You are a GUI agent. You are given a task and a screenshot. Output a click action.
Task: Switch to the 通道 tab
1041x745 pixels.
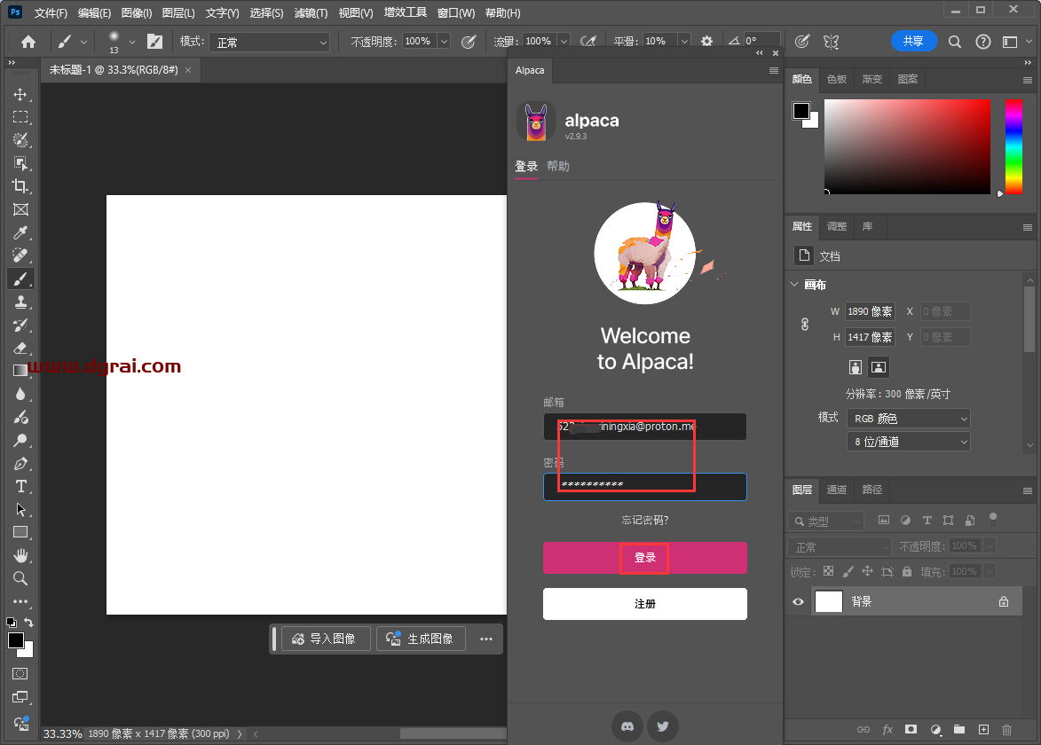(836, 490)
